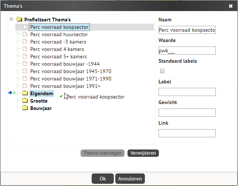Collapse the Profieltaart Thema's tree root
238x186 pixels.
[11, 19]
